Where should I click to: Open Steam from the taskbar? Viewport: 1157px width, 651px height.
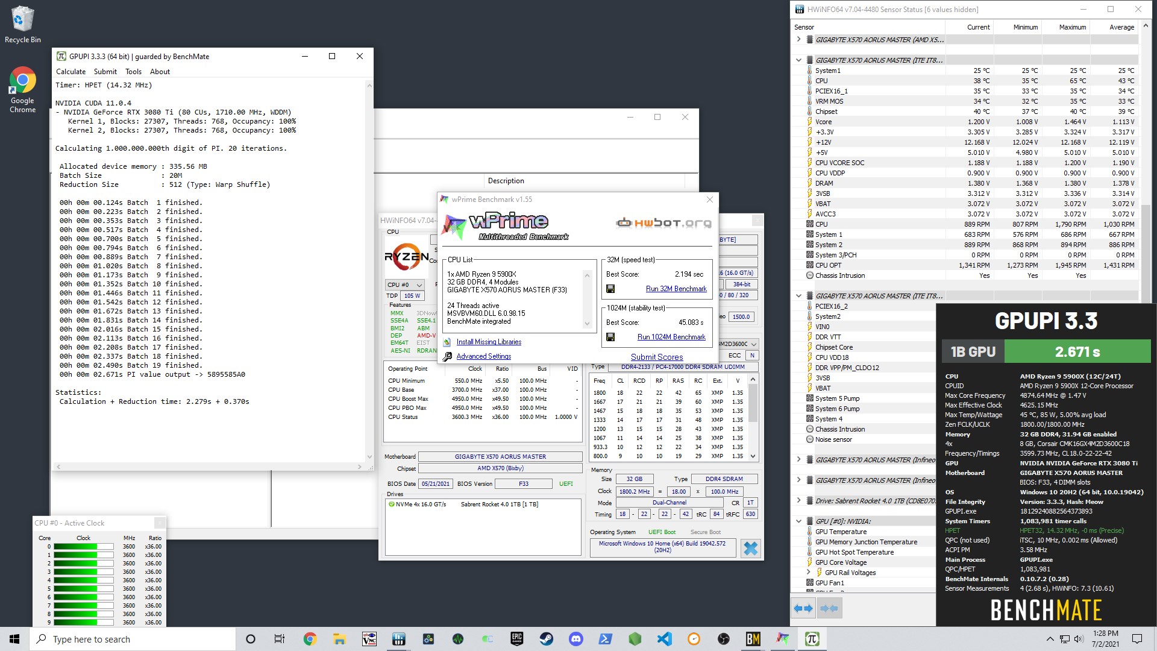(x=546, y=639)
